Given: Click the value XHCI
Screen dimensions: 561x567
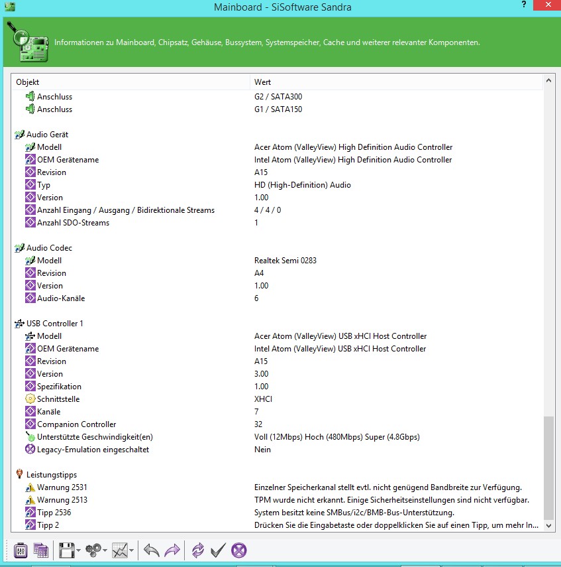Looking at the screenshot, I should pyautogui.click(x=263, y=399).
